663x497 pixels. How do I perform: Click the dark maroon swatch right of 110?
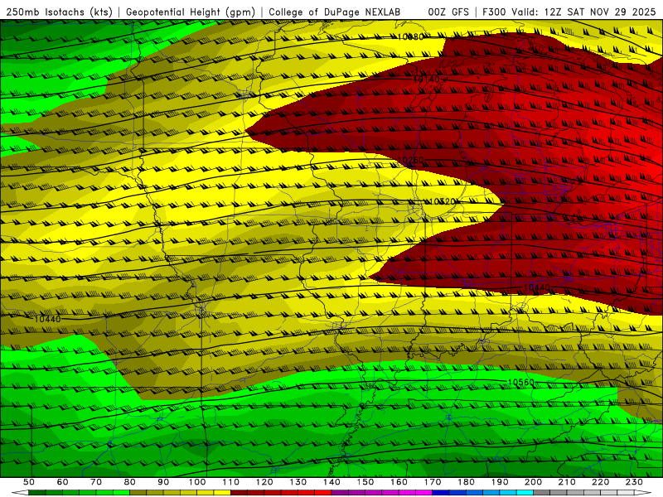pyautogui.click(x=240, y=493)
